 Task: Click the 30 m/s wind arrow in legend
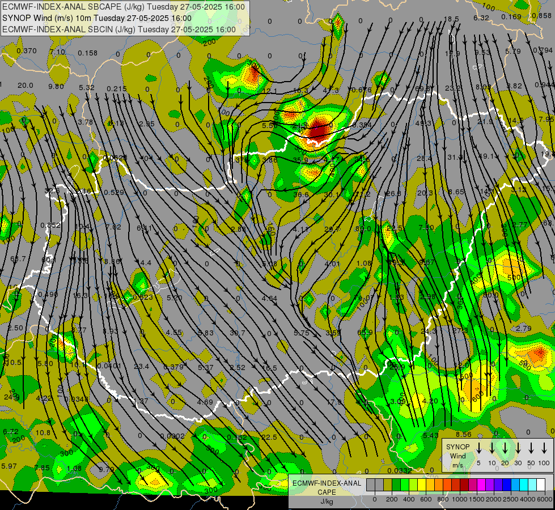pos(518,448)
